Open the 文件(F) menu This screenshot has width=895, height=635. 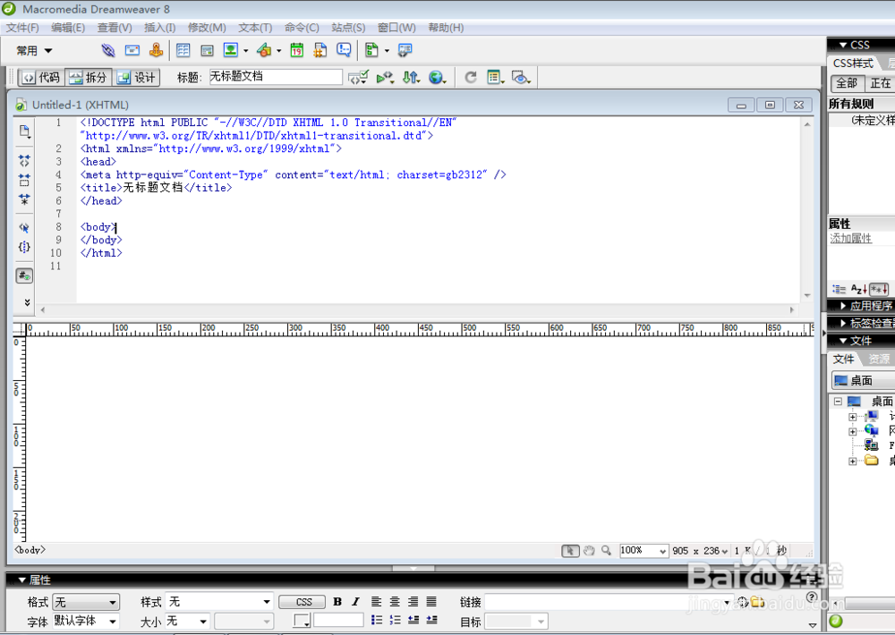(22, 28)
